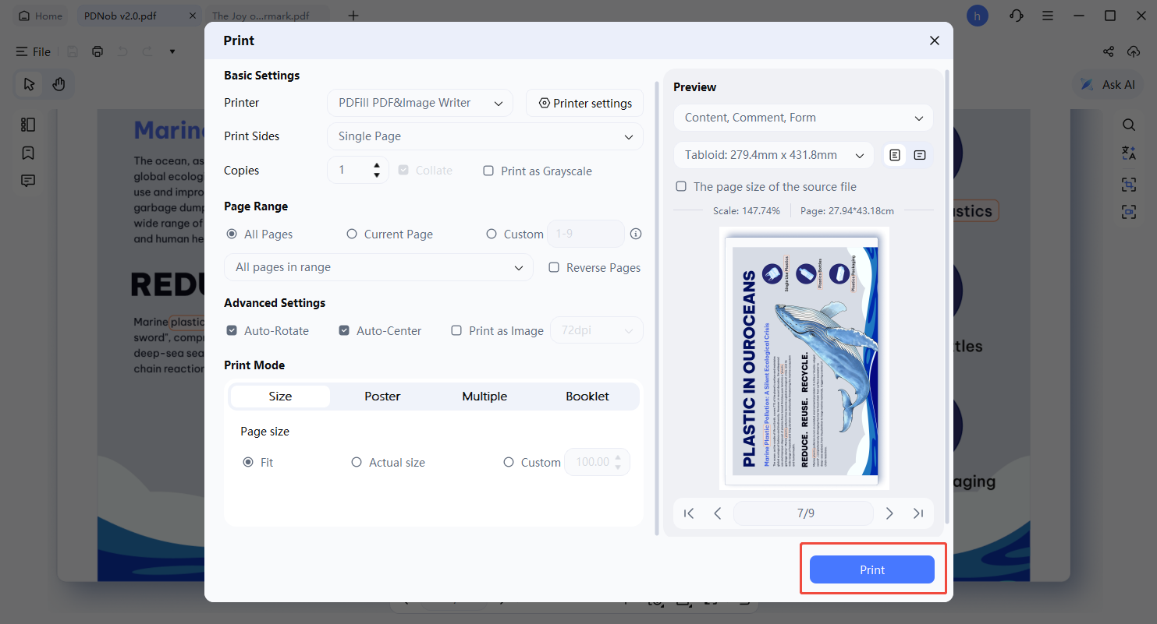Open the Printer selection dropdown
Viewport: 1157px width, 624px height.
(x=420, y=102)
